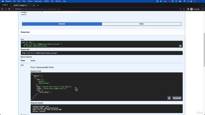This screenshot has height=115, width=205.
Task: Click the Request URL text box
Action: [102, 53]
